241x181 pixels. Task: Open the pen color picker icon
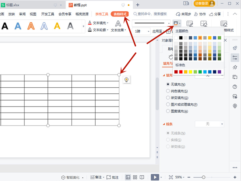(x=176, y=23)
